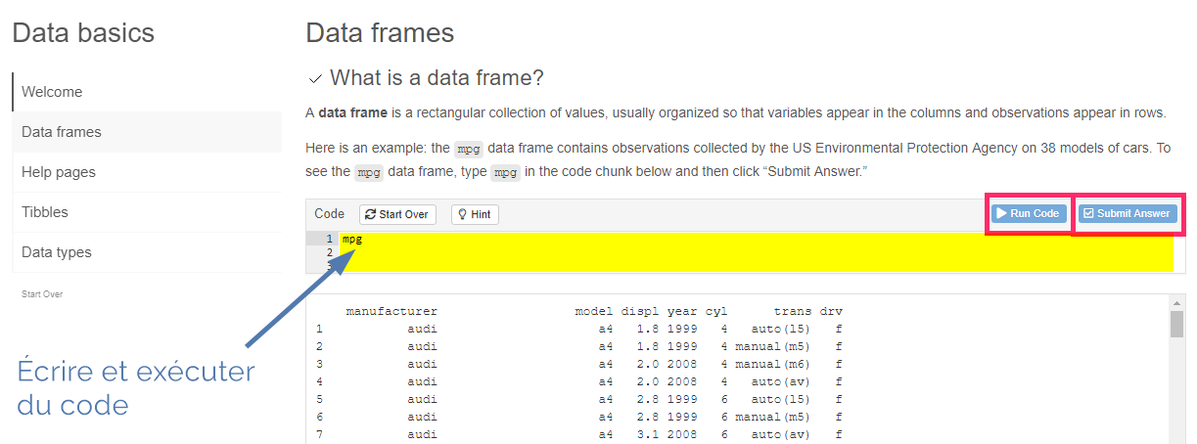Click the manufacturer column header in output

tap(391, 311)
